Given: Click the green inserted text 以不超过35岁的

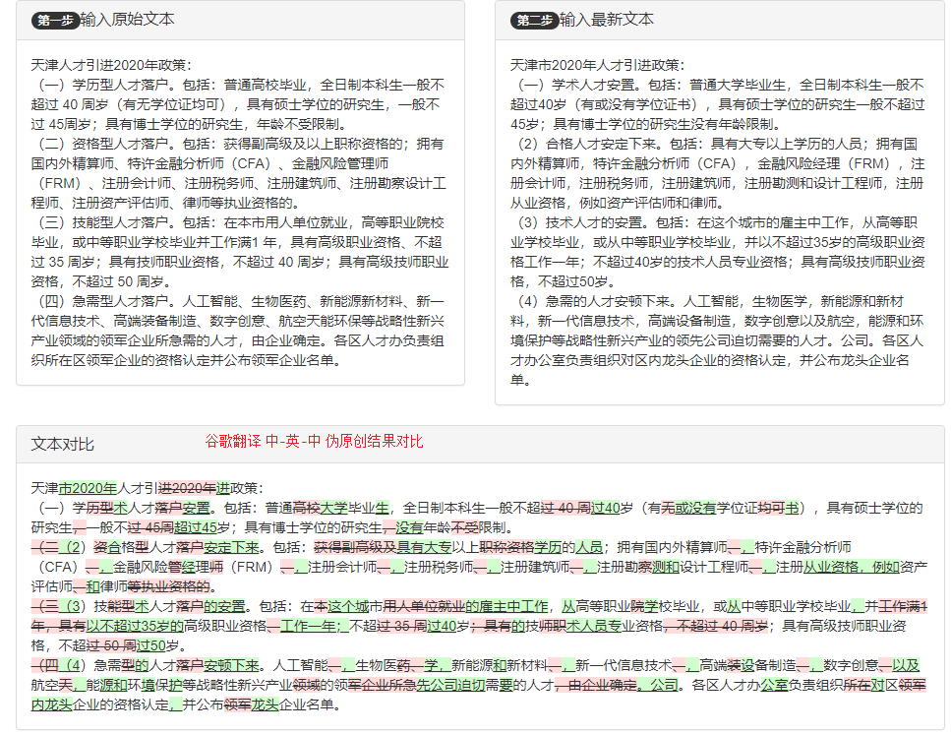Looking at the screenshot, I should click(135, 626).
